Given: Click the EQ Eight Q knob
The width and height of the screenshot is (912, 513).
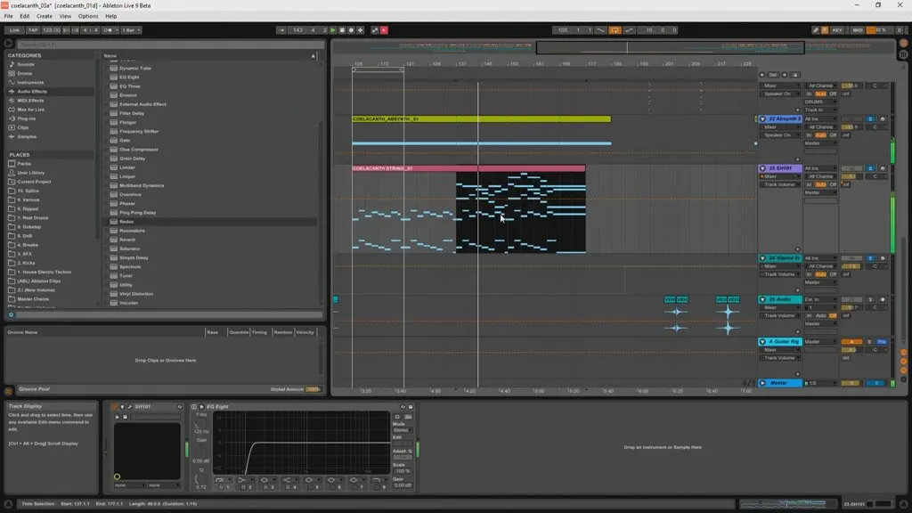Looking at the screenshot, I should coord(201,478).
